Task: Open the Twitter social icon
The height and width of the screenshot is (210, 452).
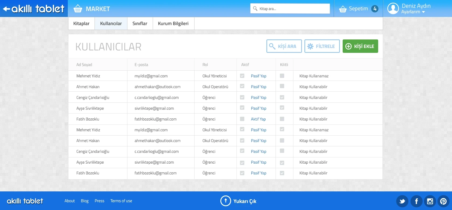Action: pos(402,201)
